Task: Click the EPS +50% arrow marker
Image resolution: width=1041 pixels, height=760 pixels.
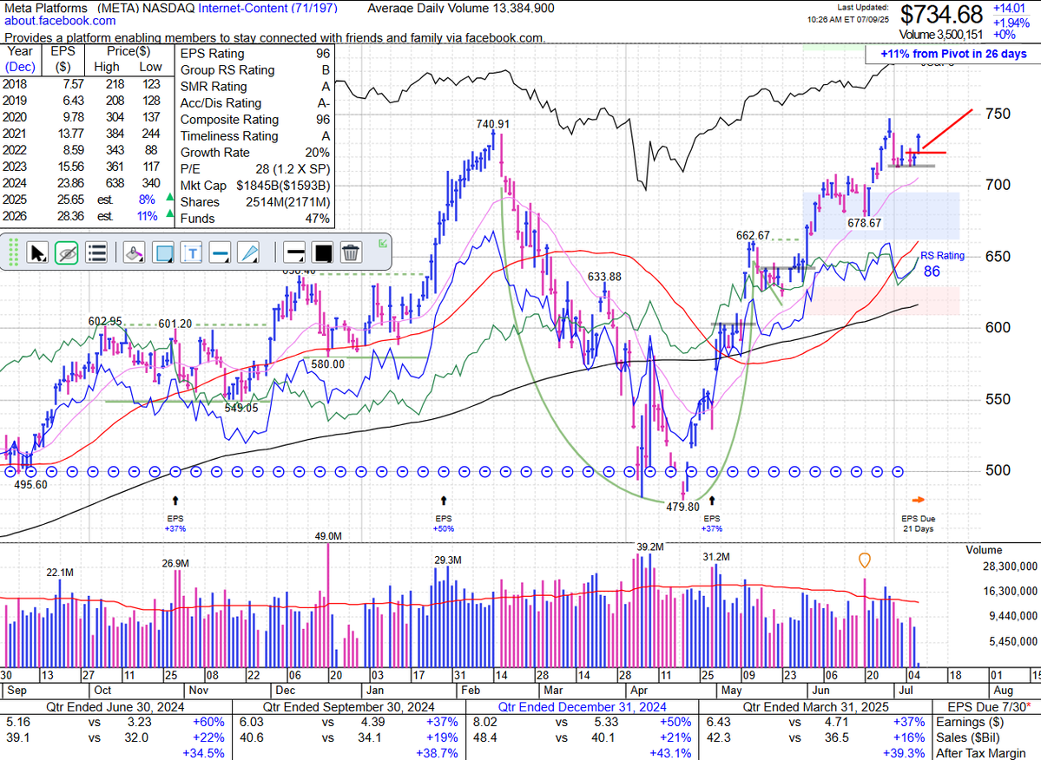Action: (x=444, y=501)
